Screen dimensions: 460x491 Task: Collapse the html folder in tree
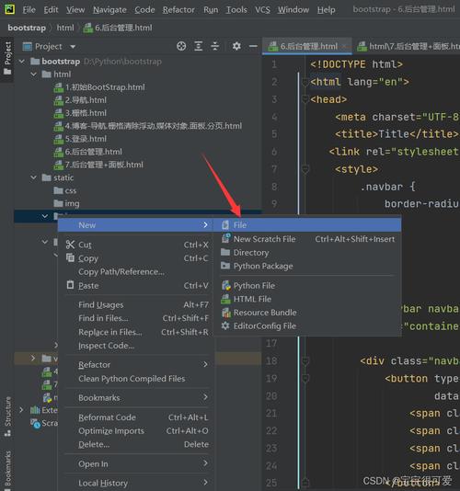[x=34, y=74]
